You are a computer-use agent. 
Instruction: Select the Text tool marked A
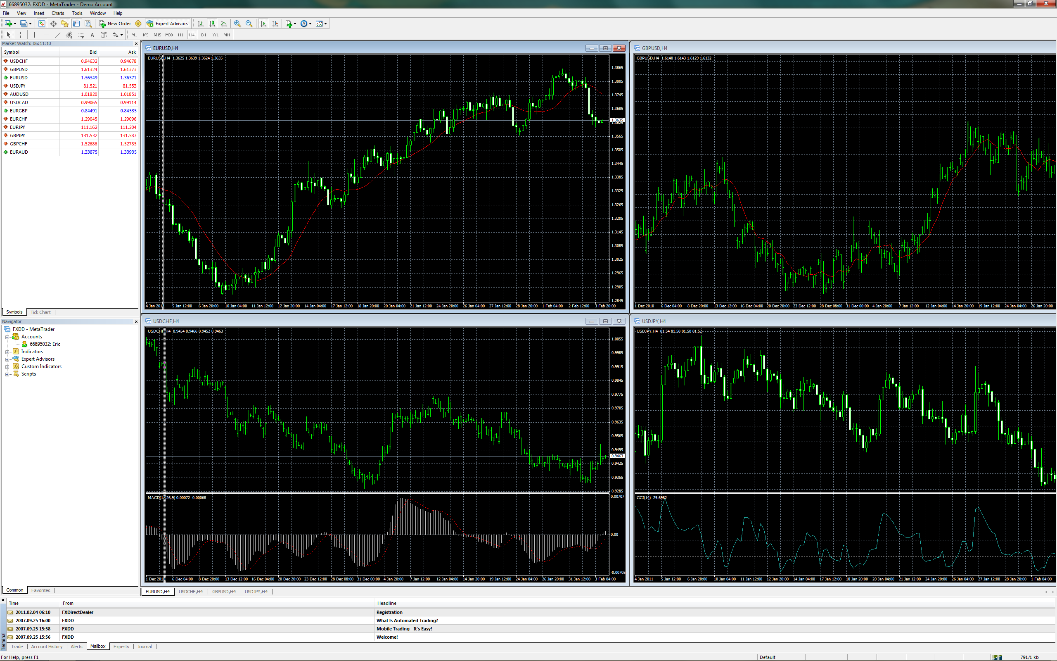[92, 35]
